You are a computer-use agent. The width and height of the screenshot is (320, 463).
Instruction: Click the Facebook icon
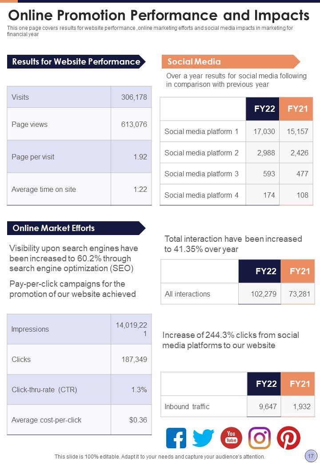click(176, 438)
